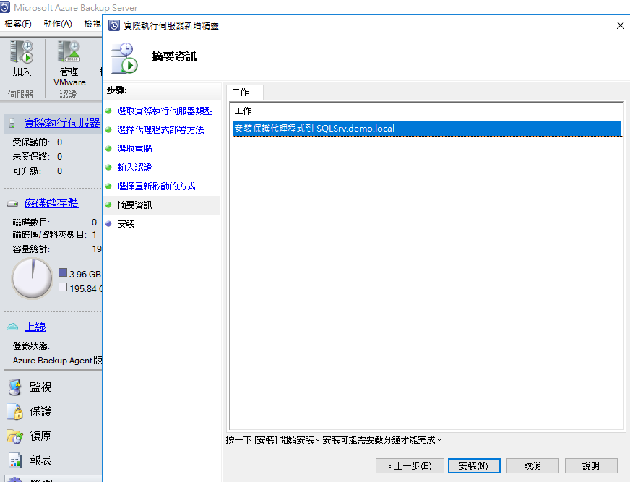Screen dimensions: 630x482
Task: Open the 檔案(F) menu
Action: pos(18,24)
